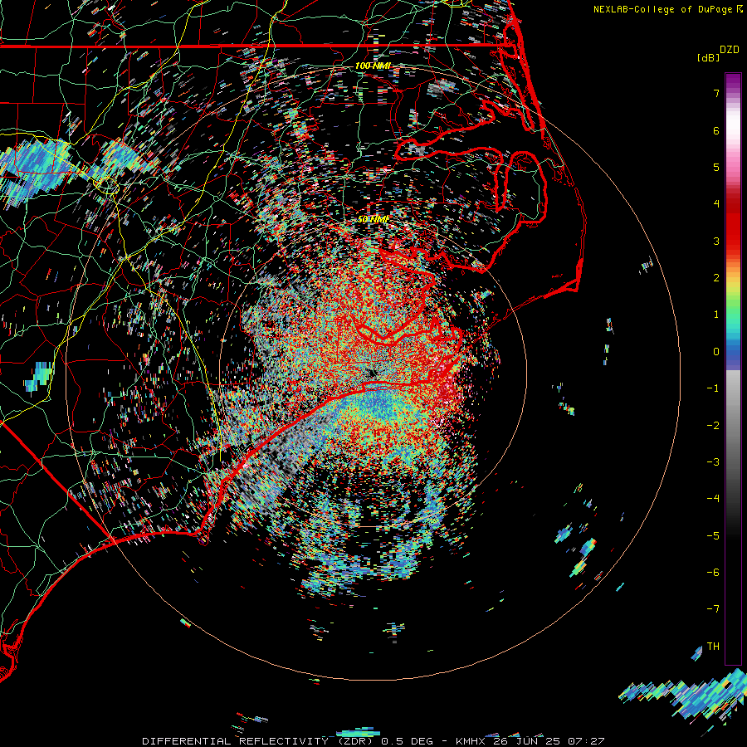747x747 pixels.
Task: Click the radar site at range rings' center
Action: [373, 373]
